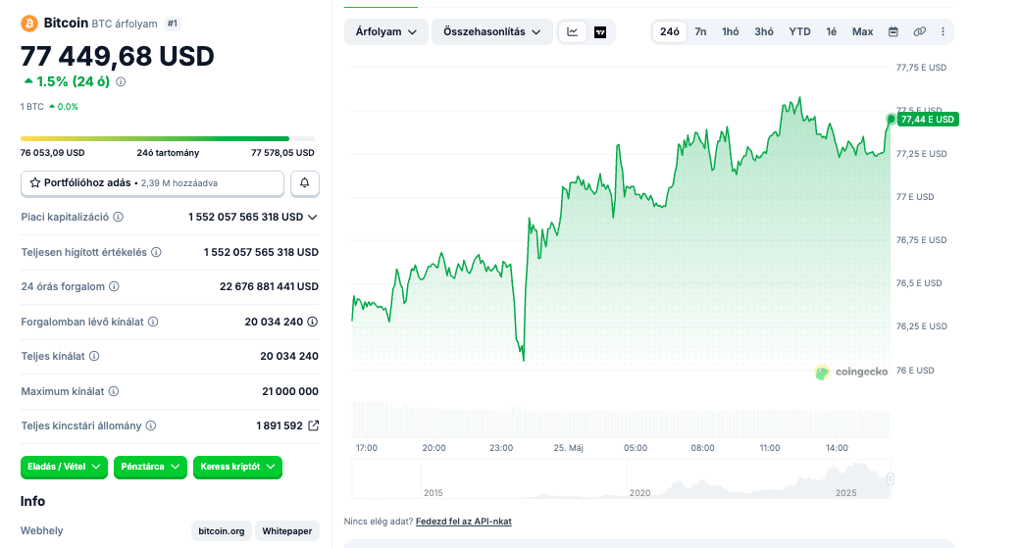Viewport: 1020px width, 548px height.
Task: Select the 24ó time range
Action: [x=669, y=31]
